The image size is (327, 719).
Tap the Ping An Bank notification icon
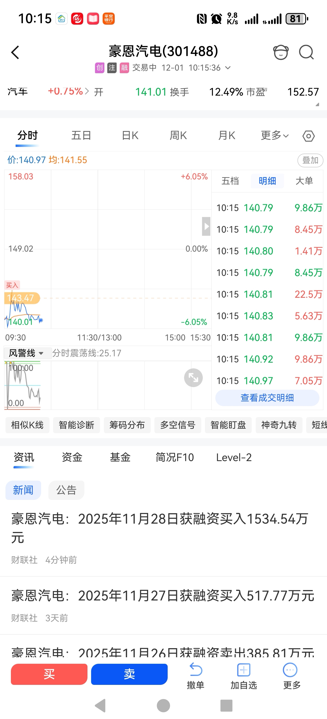[109, 19]
